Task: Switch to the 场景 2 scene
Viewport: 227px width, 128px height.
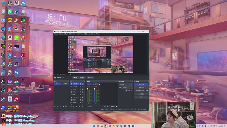Action: pos(65,84)
